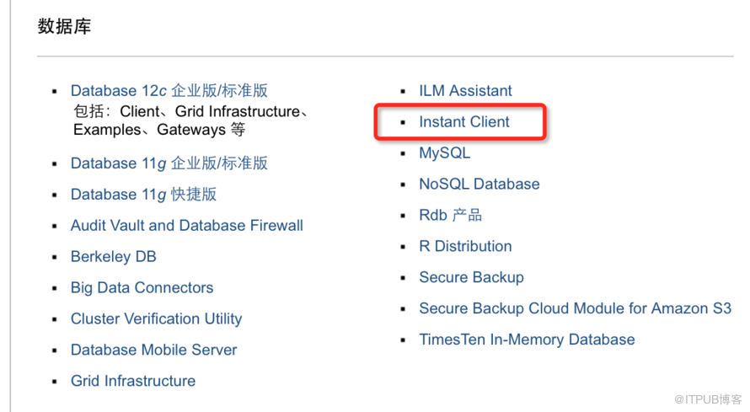750x412 pixels.
Task: Open the Rdb 产品 link
Action: [451, 215]
